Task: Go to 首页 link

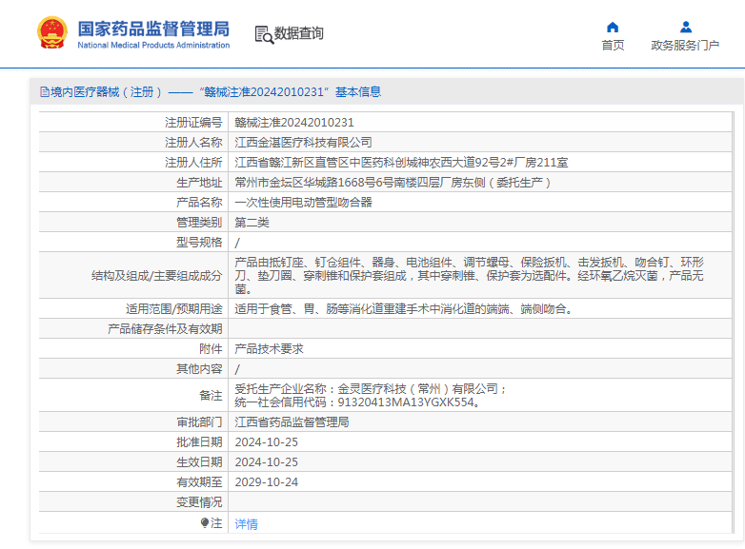Action: point(613,45)
